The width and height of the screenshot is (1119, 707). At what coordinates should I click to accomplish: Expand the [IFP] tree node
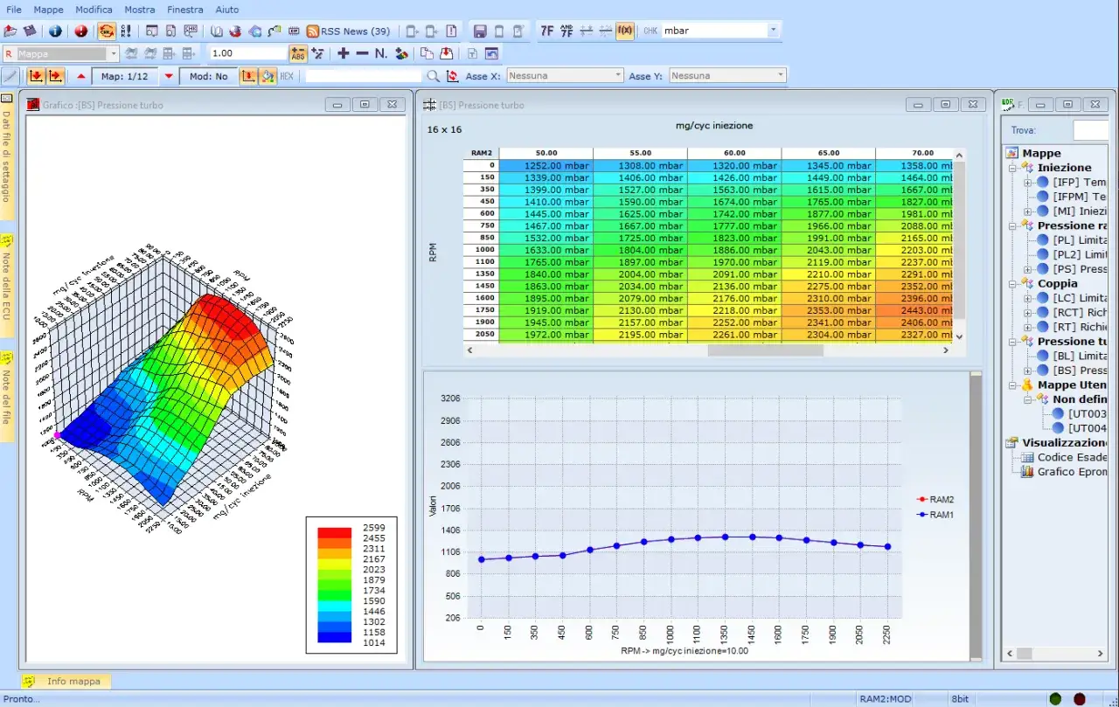point(1027,183)
